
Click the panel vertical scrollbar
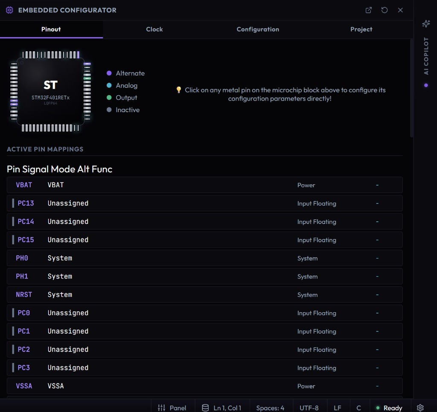411,88
